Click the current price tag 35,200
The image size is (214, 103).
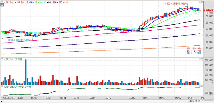(x=209, y=10)
